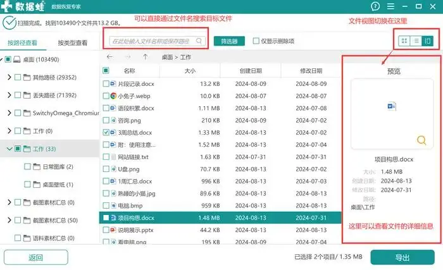Click the 导出 export button
Viewport: 443px width, 270px height.
pos(402,257)
